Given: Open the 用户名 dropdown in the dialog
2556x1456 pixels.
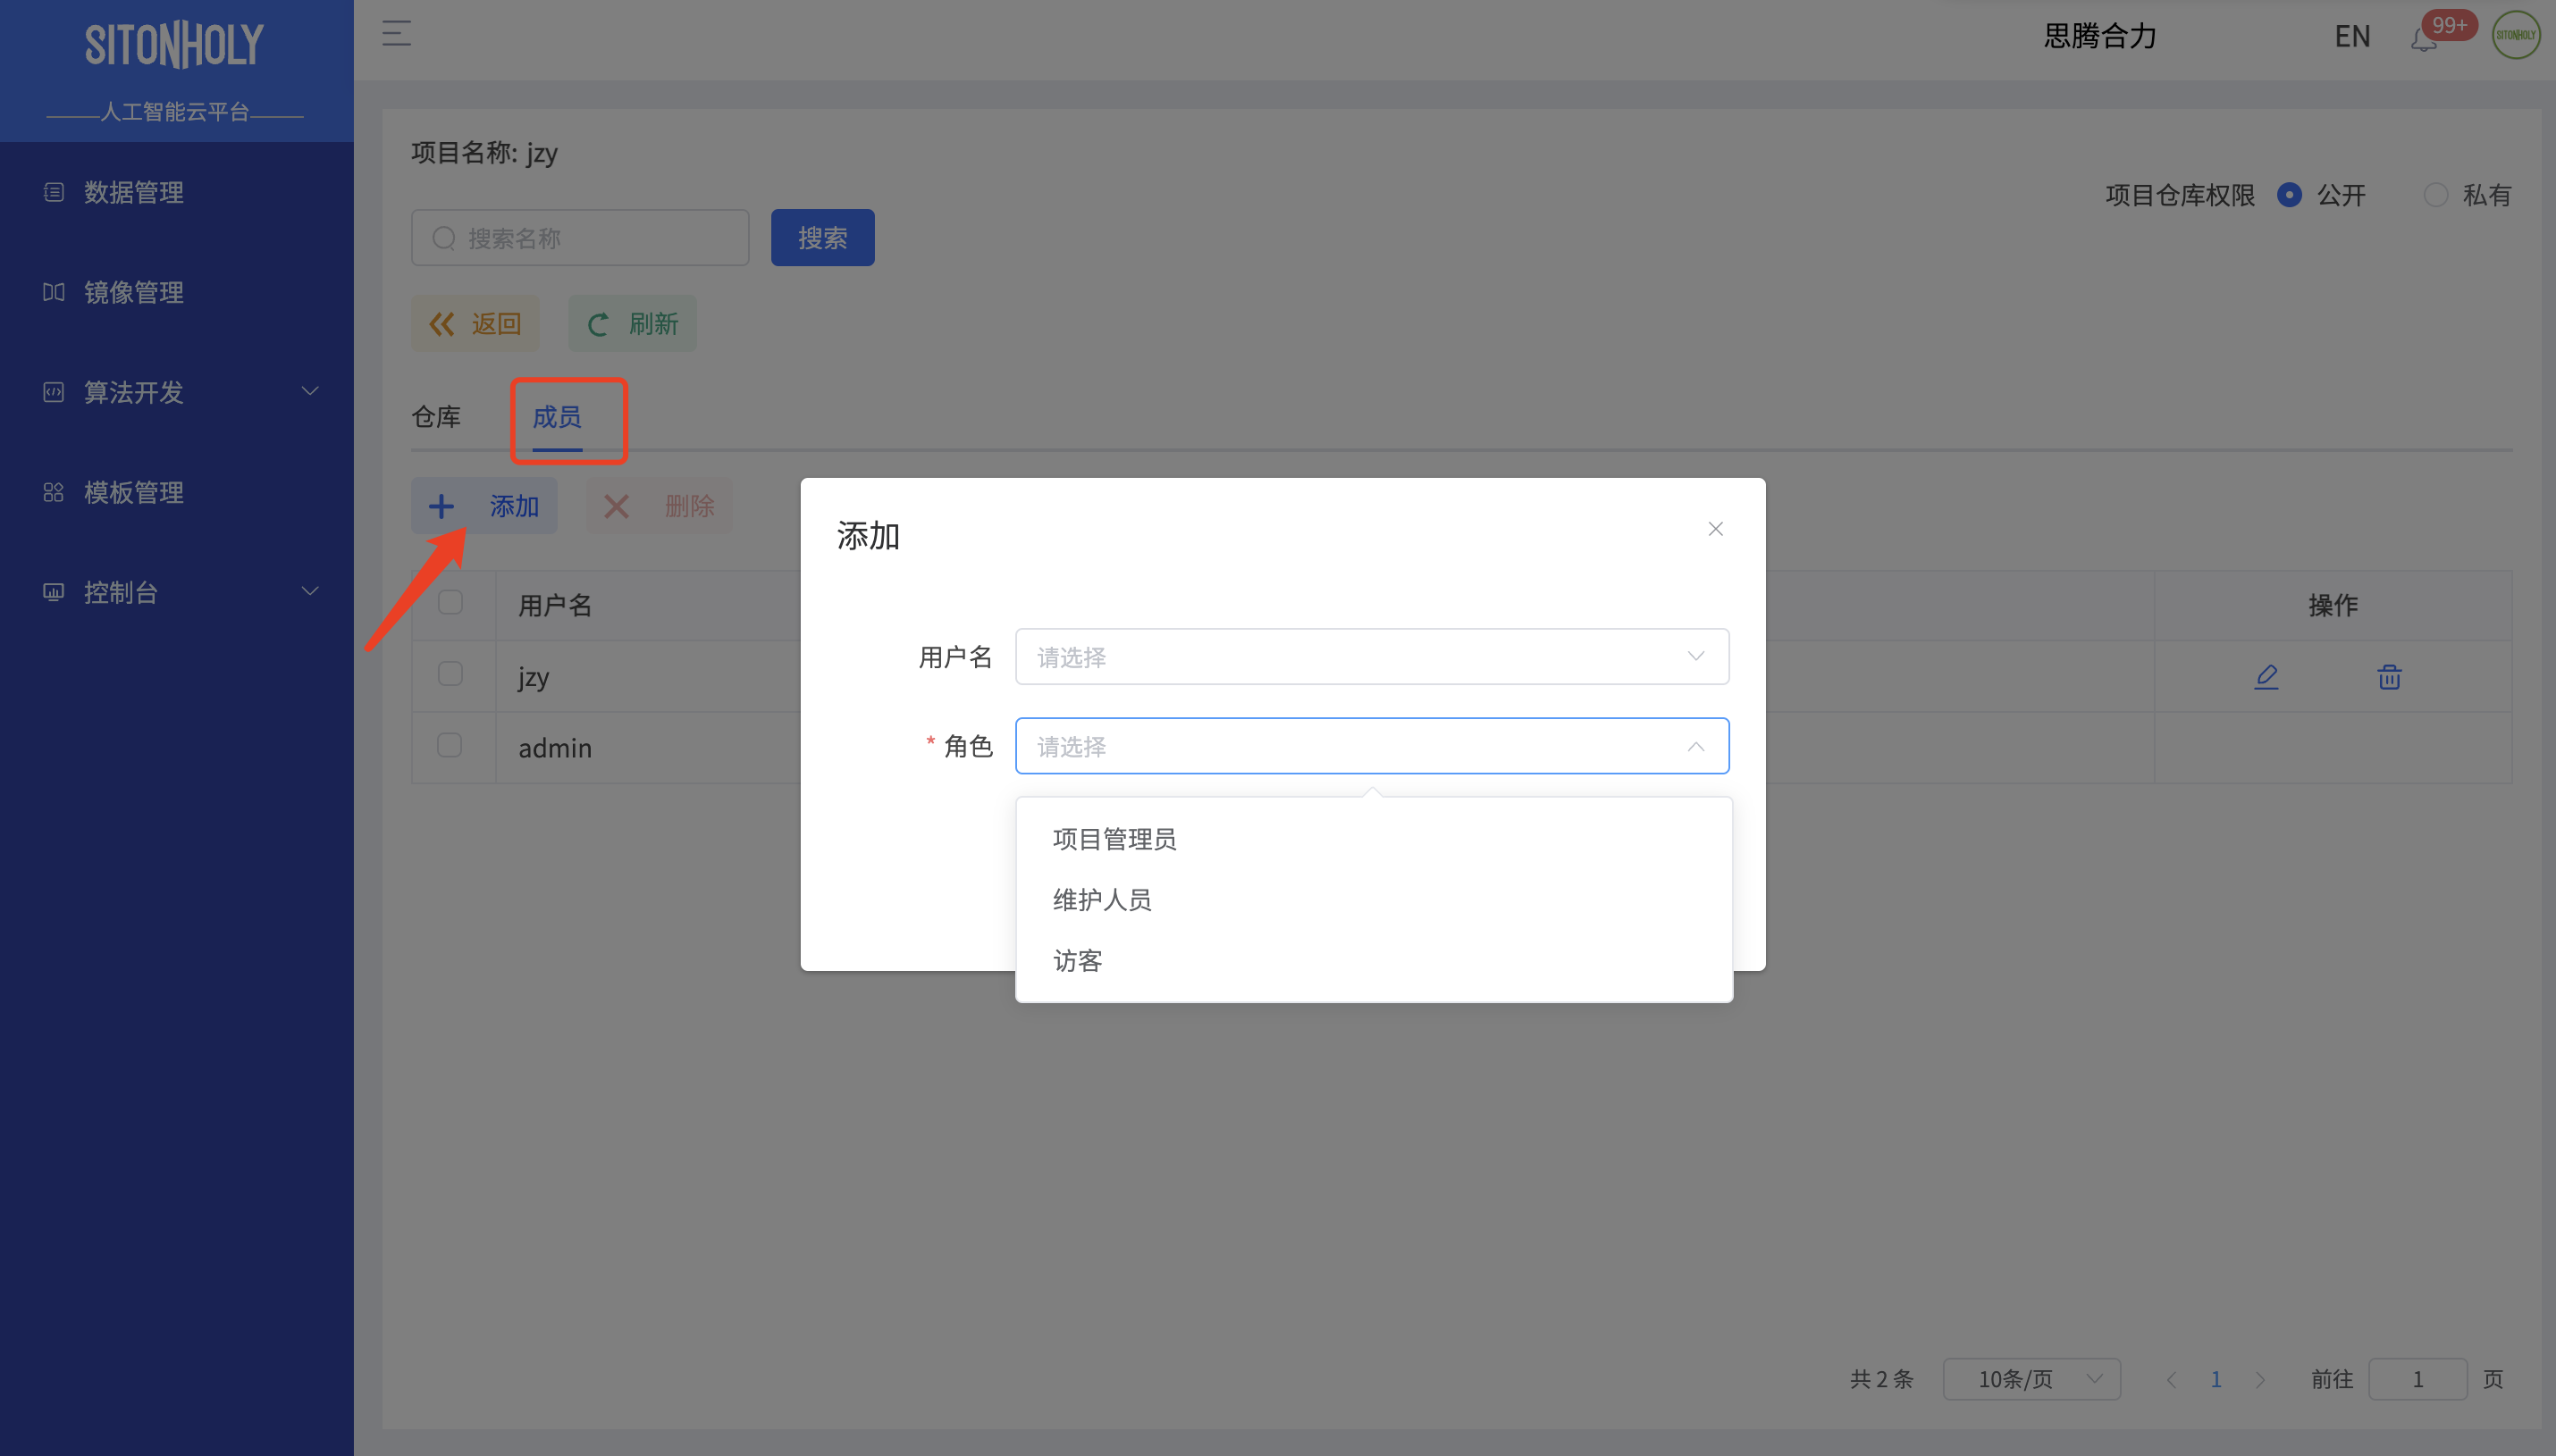Looking at the screenshot, I should (x=1372, y=657).
